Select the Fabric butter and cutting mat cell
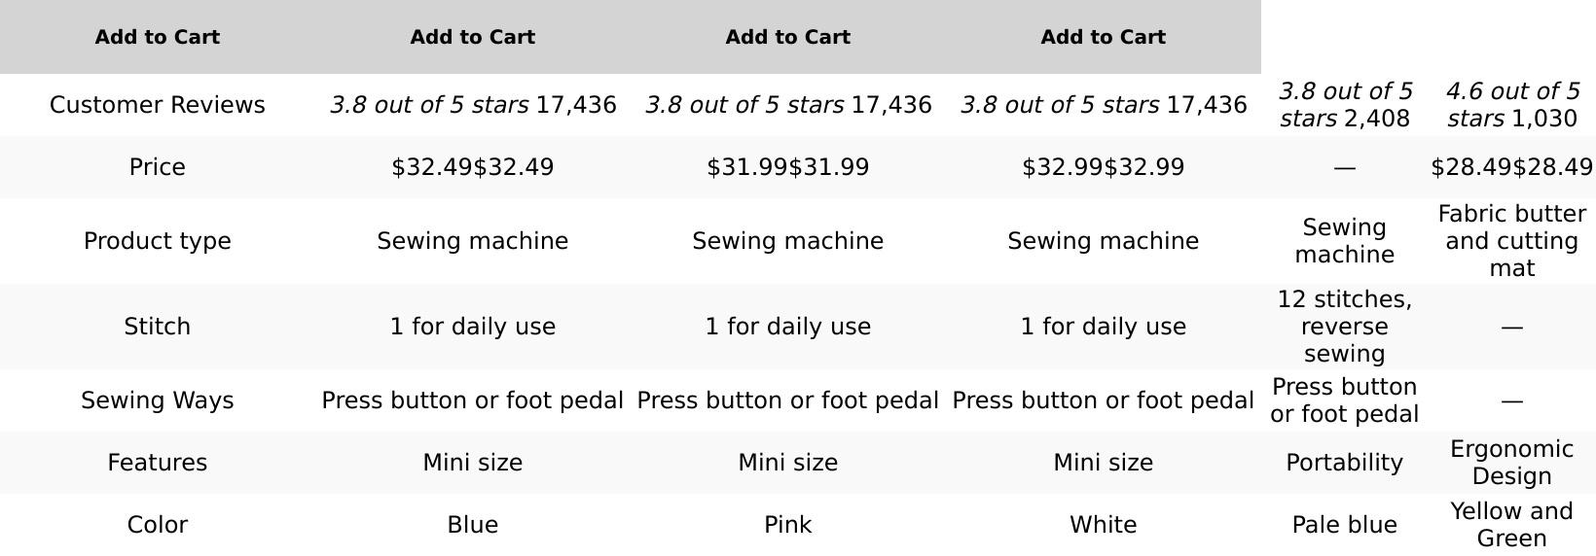The image size is (1596, 556). pos(1511,241)
